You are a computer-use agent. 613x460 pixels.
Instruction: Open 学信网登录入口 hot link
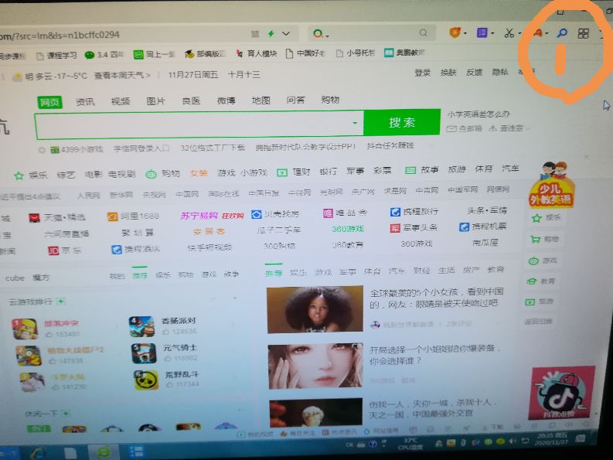point(141,148)
